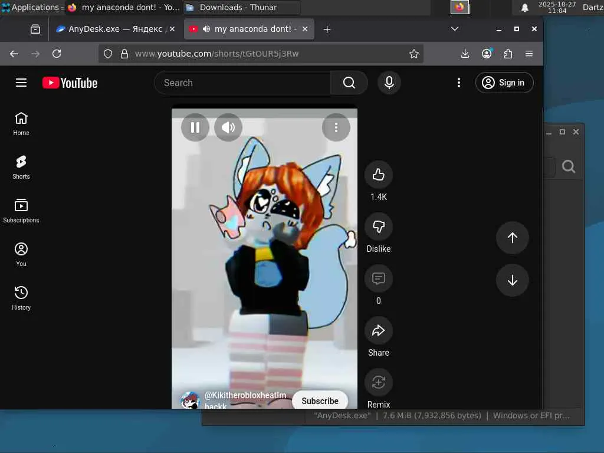
Task: Go back in the browser
Action: (14, 54)
